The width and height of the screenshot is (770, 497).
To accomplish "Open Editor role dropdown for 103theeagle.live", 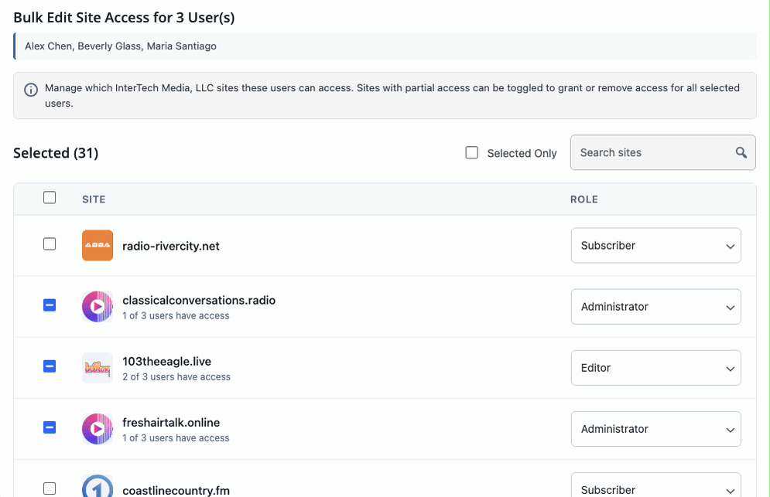I will [x=655, y=368].
